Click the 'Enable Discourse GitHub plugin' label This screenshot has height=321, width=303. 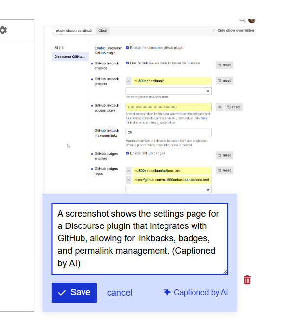(108, 51)
